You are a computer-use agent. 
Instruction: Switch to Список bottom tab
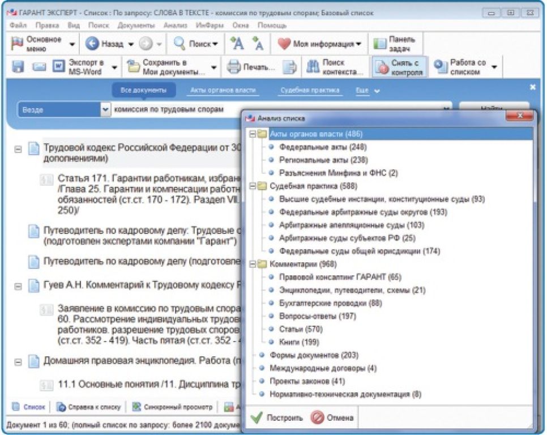29,407
